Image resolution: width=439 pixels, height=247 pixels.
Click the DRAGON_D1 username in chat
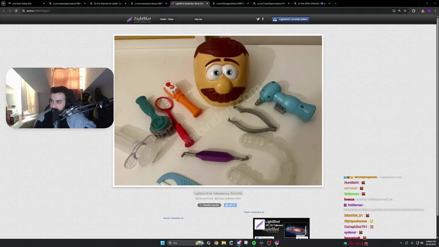[354, 215]
